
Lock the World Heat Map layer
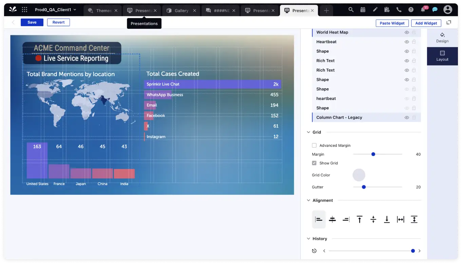(414, 32)
